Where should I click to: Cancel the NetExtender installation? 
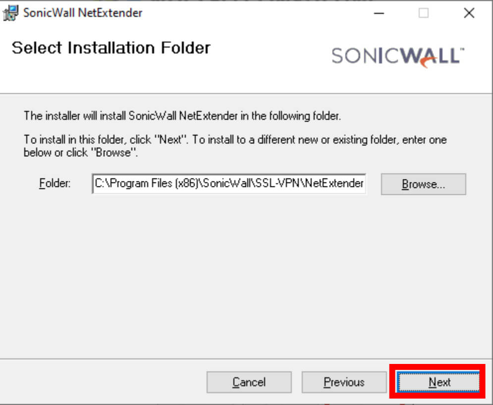(249, 382)
